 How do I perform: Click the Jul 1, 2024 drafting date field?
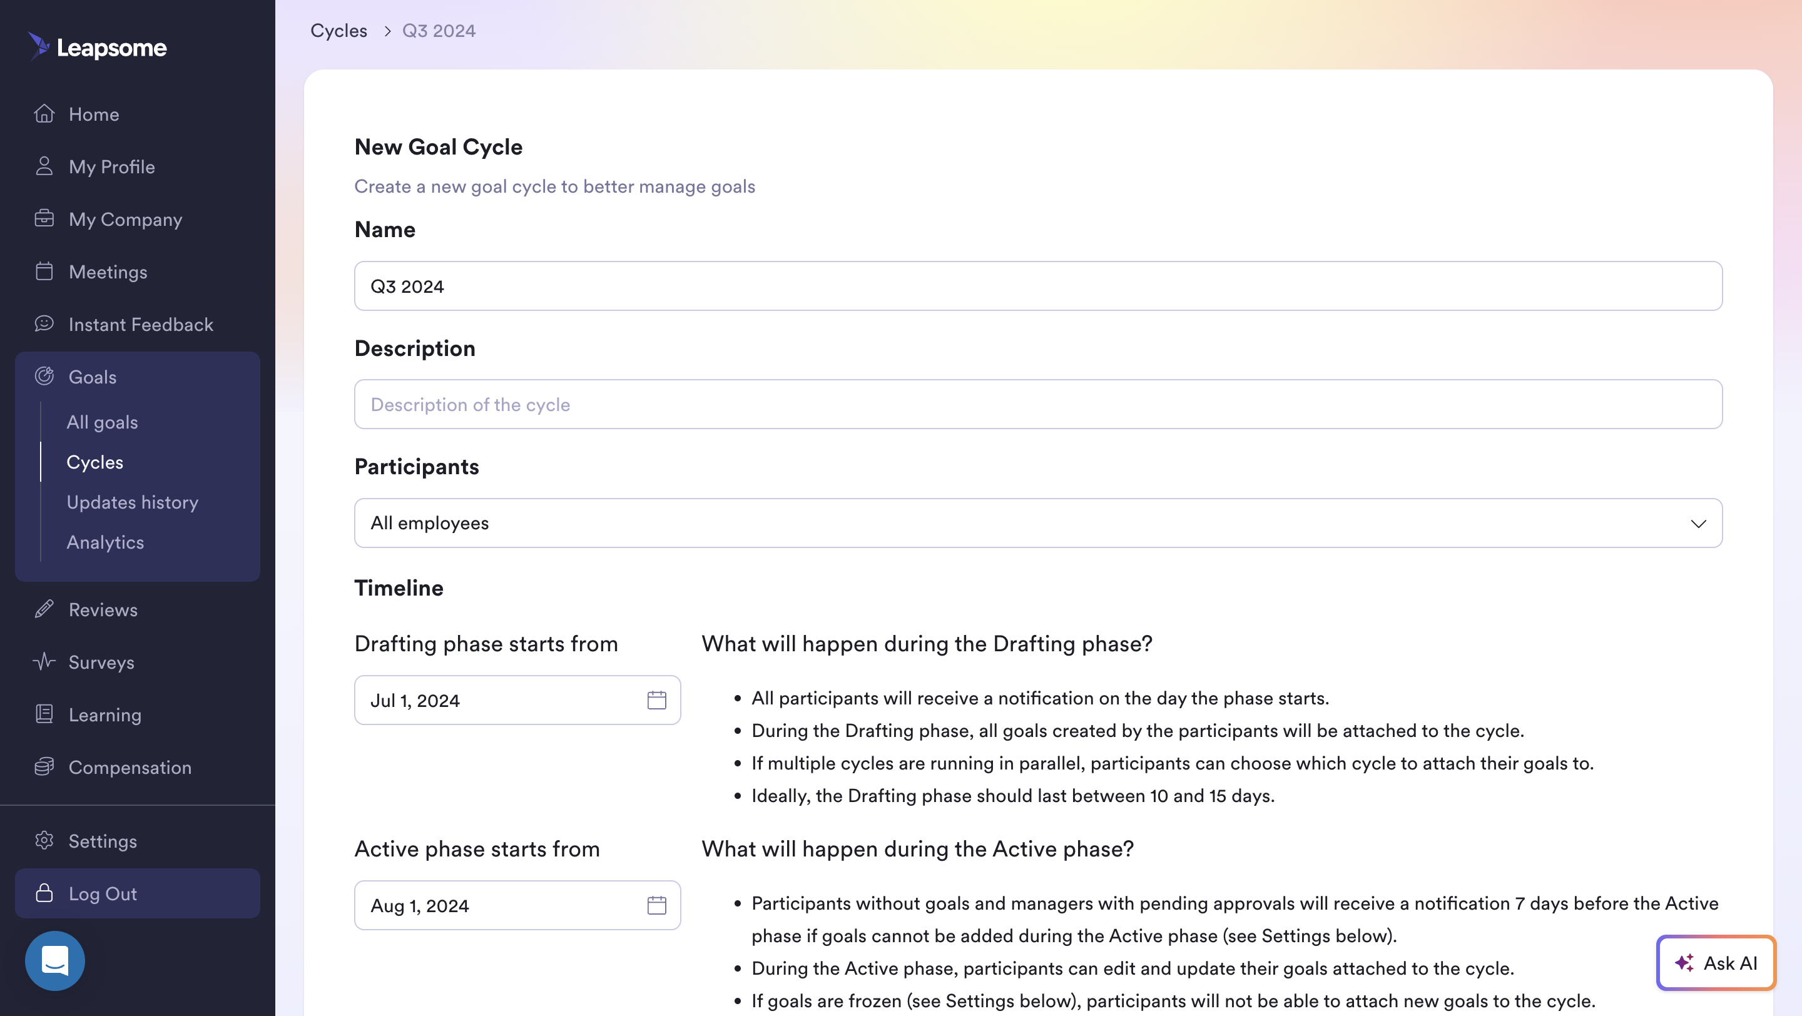pos(517,700)
